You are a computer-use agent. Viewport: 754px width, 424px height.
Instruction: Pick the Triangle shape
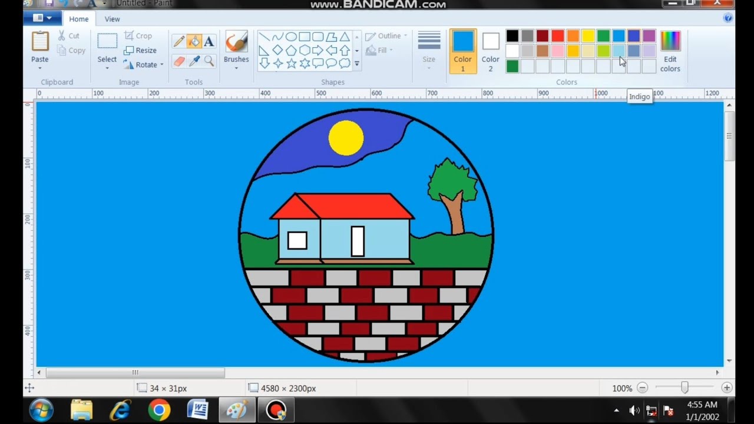[x=345, y=37]
